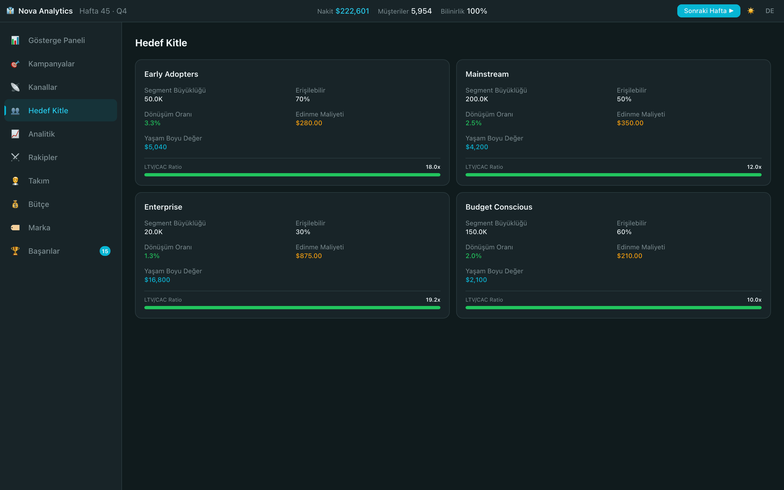The image size is (784, 490).
Task: Click the Başarılar 15 badge
Action: coord(105,251)
